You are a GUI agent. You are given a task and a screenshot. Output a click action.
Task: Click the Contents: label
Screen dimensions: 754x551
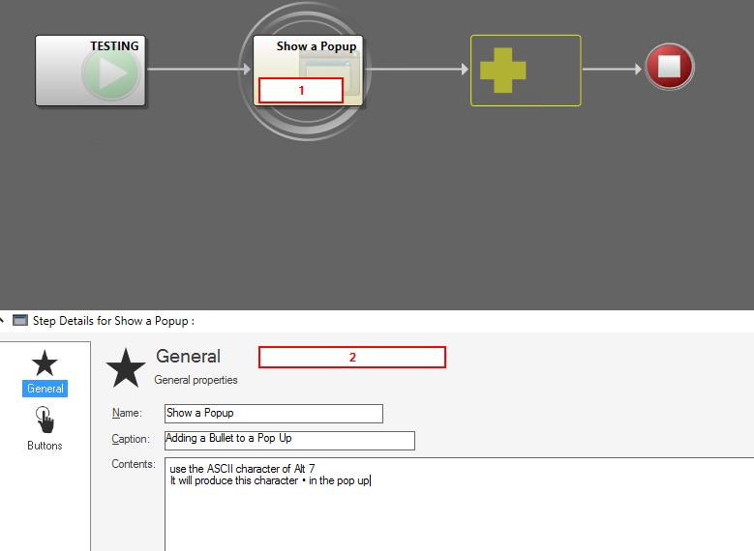133,465
